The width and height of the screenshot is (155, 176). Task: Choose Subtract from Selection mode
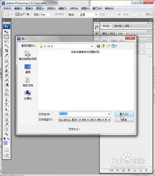(24, 14)
